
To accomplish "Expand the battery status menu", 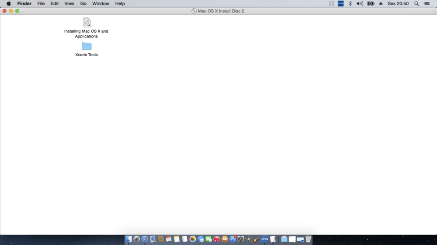I will click(371, 3).
